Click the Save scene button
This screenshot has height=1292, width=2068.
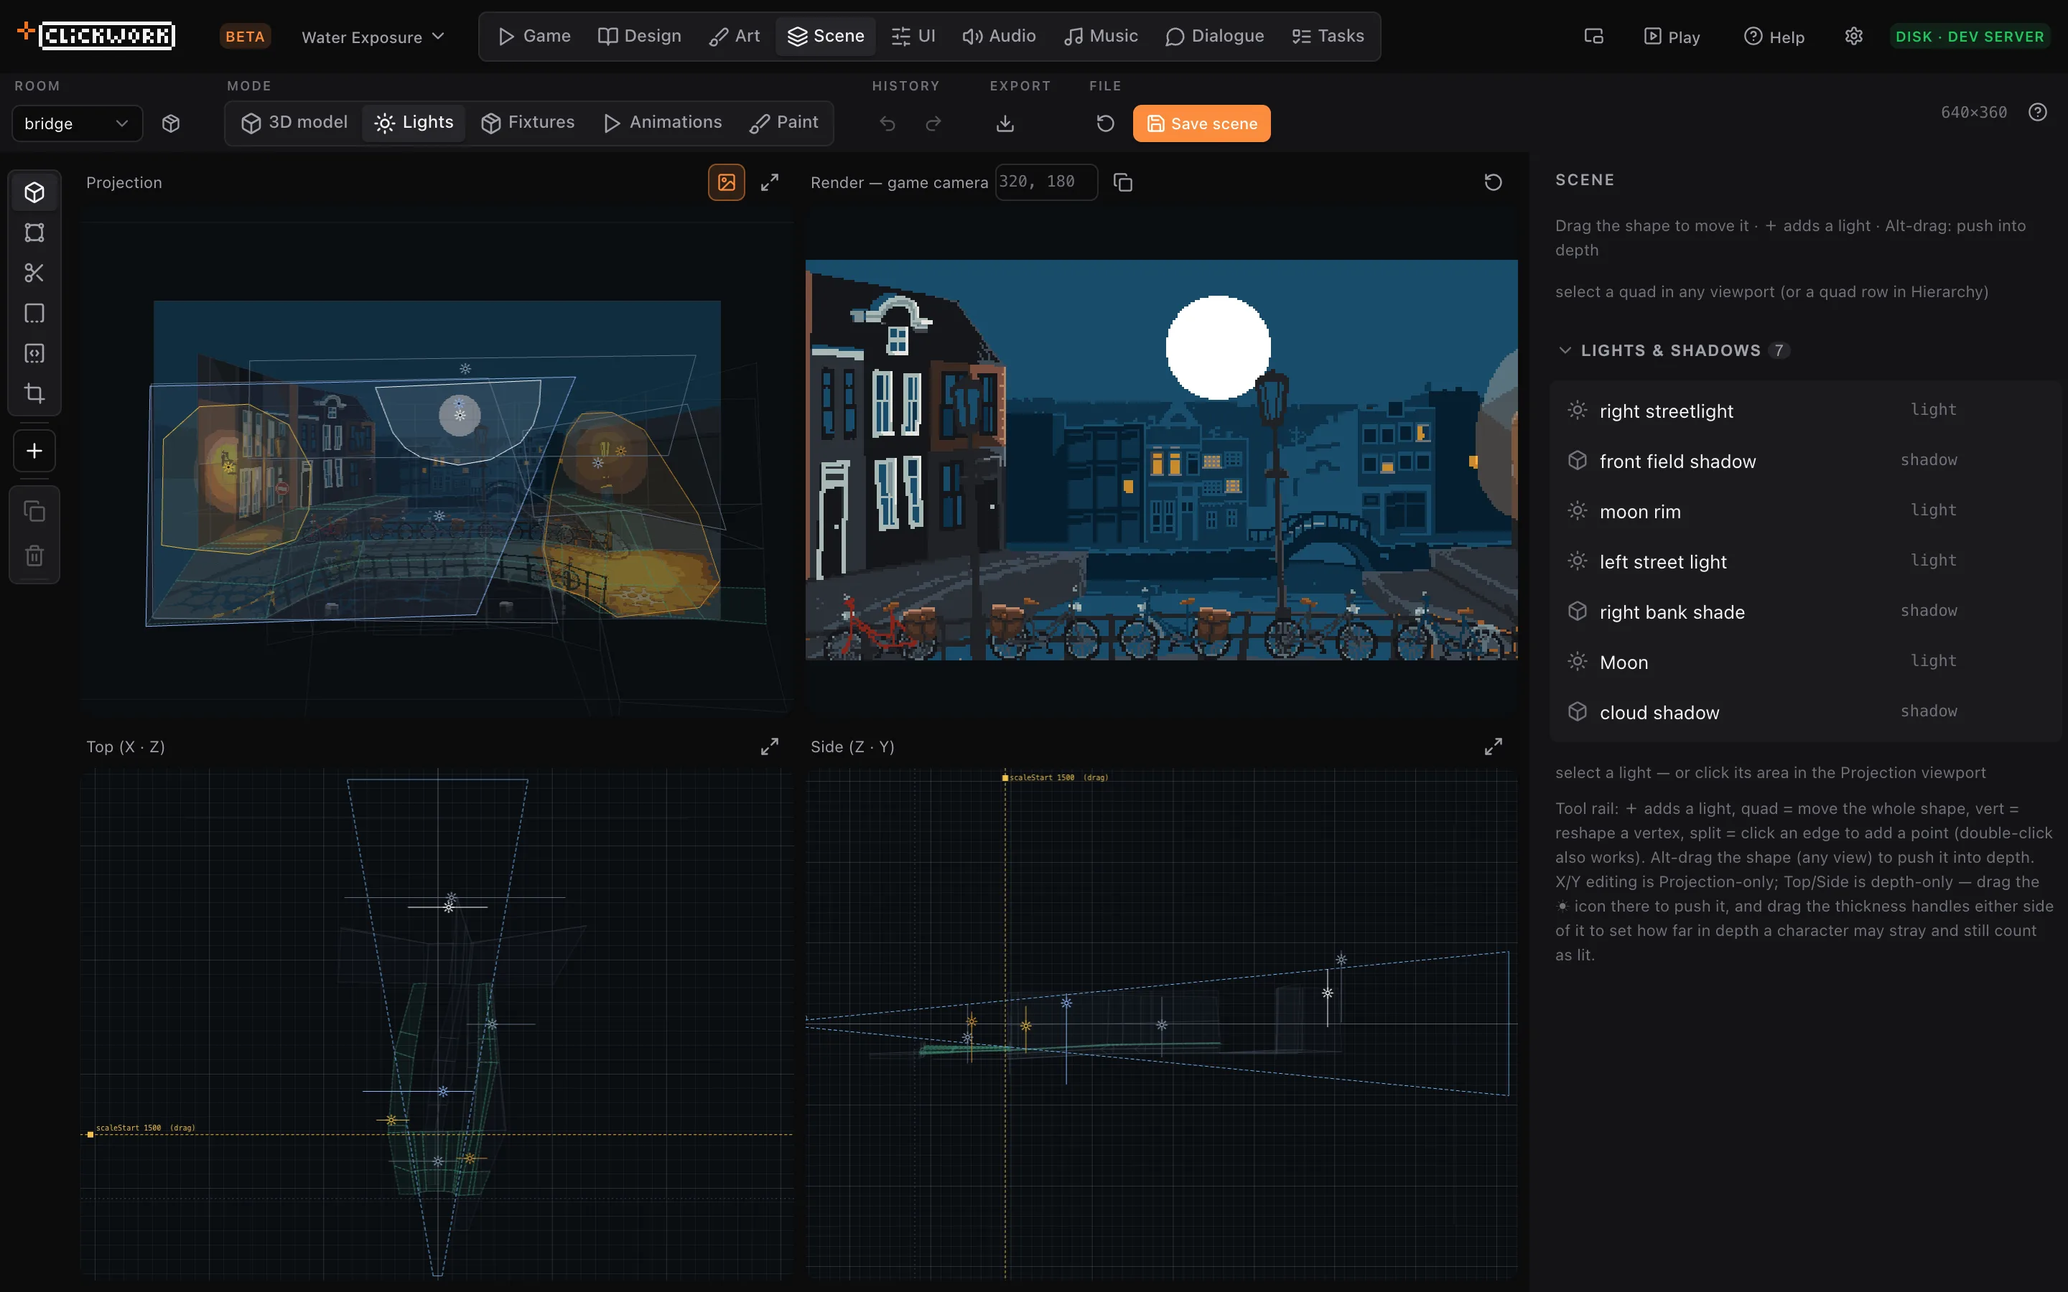click(1201, 123)
